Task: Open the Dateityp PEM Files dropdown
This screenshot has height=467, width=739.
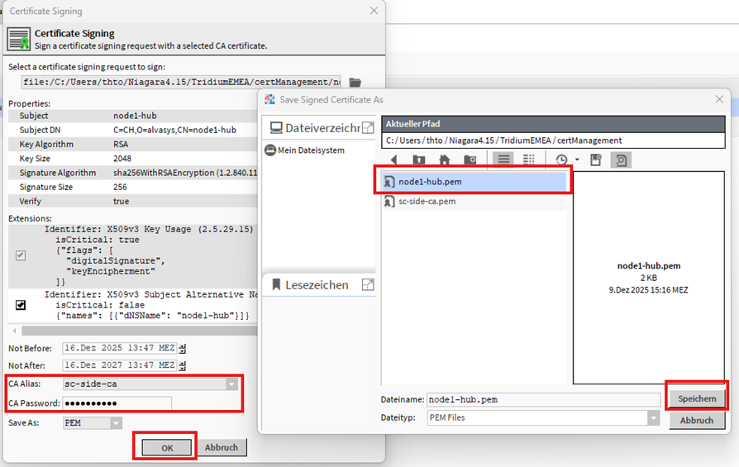Action: coord(653,418)
